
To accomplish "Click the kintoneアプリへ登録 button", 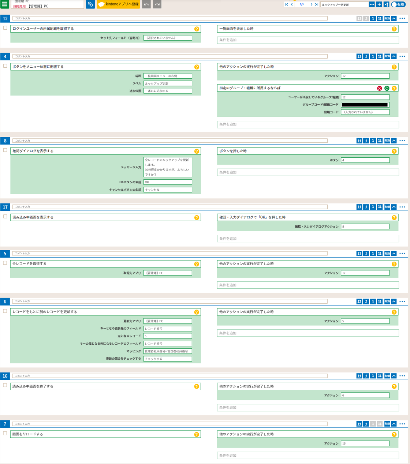I will click(118, 4).
